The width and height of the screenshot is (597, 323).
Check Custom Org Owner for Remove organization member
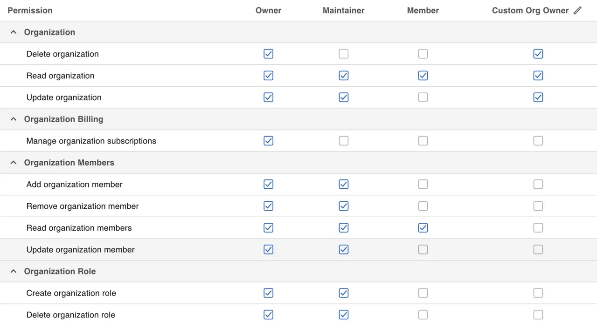[538, 206]
